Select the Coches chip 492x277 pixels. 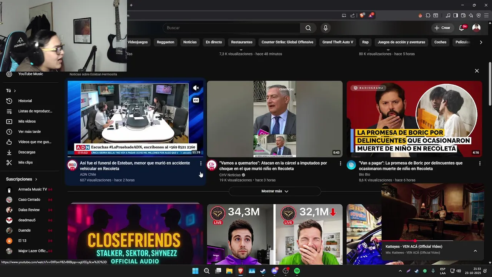pyautogui.click(x=440, y=42)
